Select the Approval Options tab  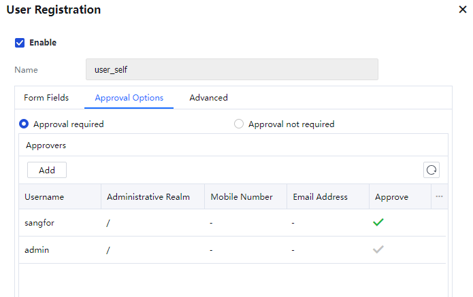(129, 98)
